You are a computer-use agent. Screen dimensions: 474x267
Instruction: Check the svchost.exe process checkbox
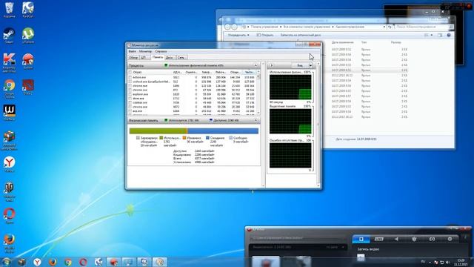pos(130,82)
